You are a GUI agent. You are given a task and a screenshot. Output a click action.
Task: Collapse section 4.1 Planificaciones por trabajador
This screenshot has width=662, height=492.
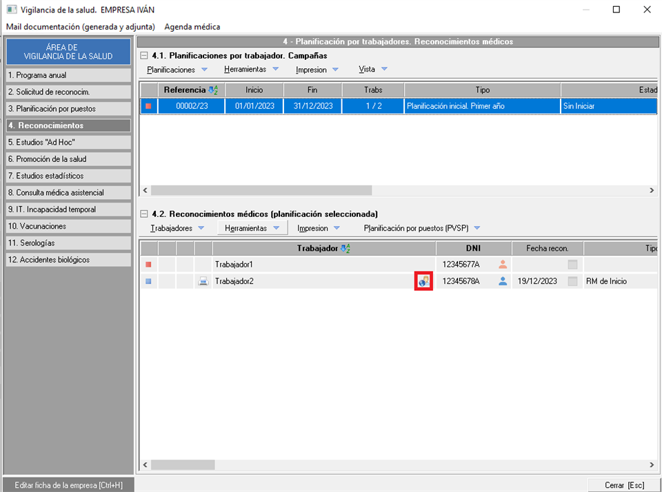143,55
